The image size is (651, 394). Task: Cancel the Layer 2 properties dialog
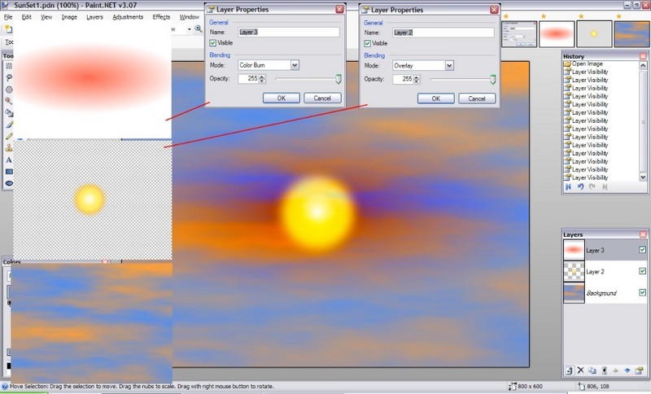point(476,98)
